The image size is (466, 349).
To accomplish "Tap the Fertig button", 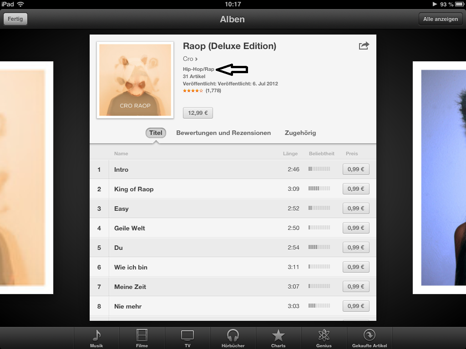I will pos(15,19).
